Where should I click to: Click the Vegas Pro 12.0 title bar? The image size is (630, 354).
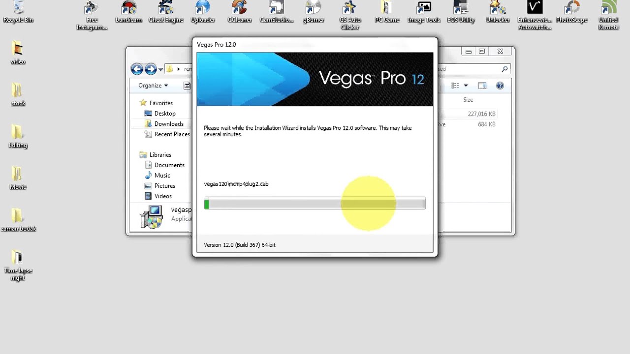pyautogui.click(x=315, y=44)
